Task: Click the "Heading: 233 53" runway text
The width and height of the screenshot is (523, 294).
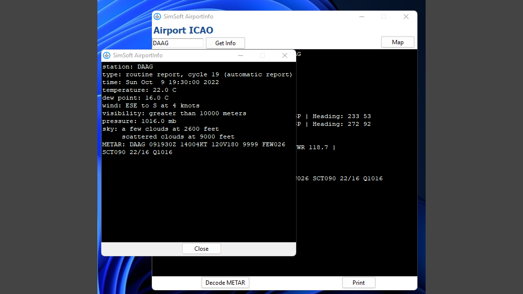Action: pyautogui.click(x=341, y=116)
